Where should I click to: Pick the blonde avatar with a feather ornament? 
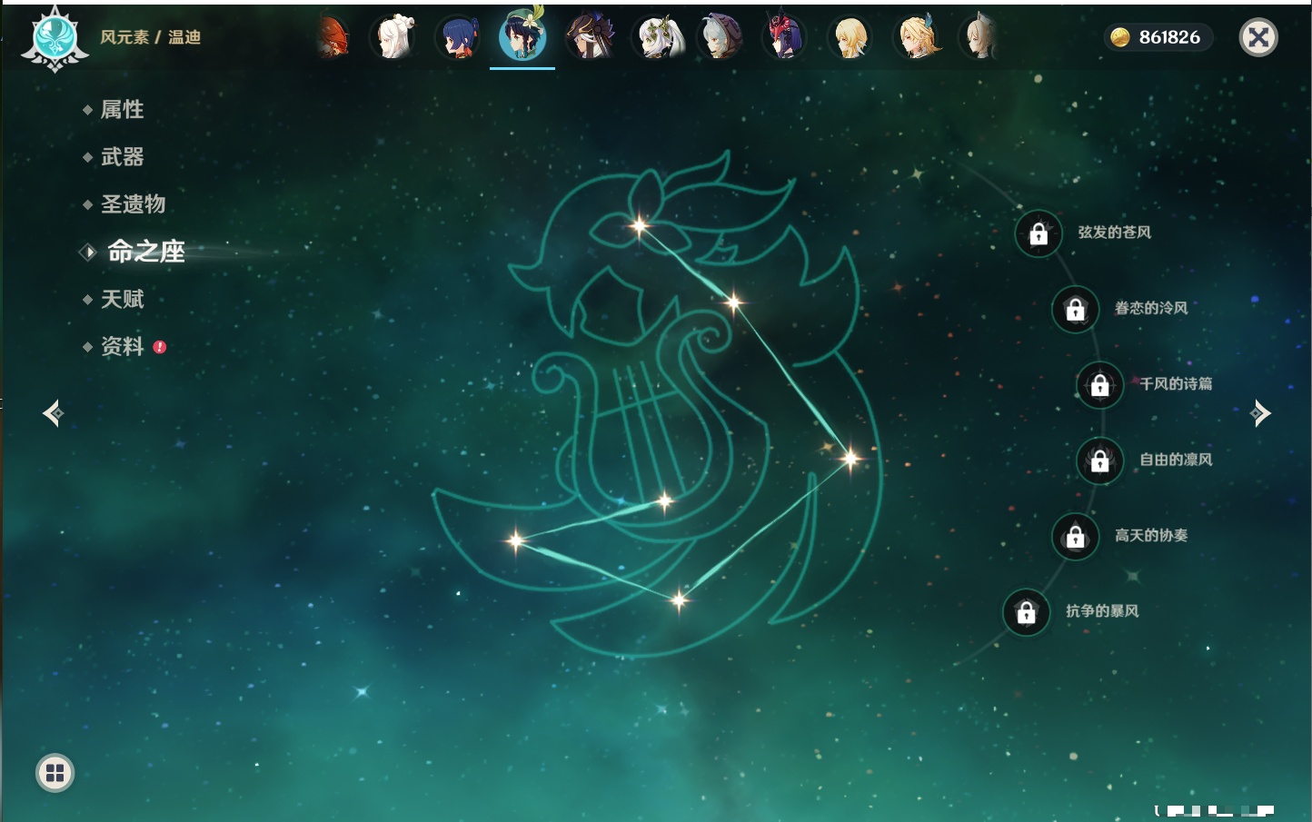click(917, 37)
